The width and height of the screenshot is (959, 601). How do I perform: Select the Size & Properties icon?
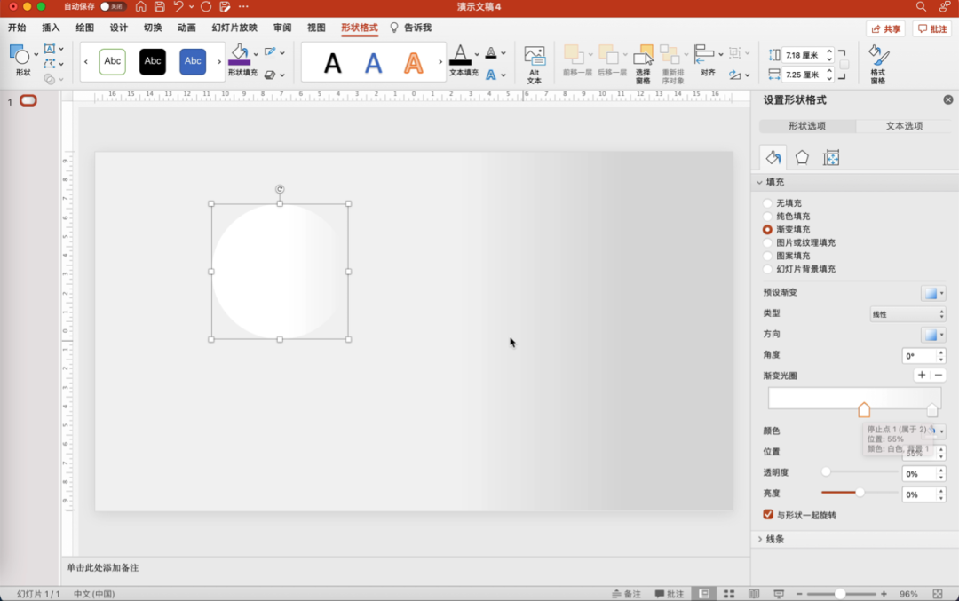(831, 158)
